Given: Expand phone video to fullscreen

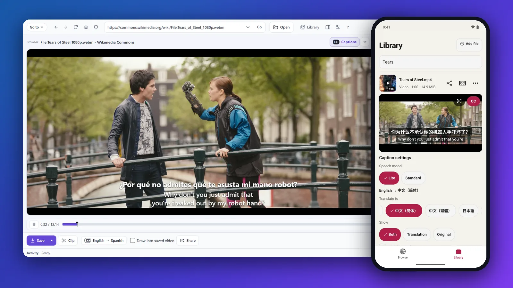Looking at the screenshot, I should pos(459,101).
